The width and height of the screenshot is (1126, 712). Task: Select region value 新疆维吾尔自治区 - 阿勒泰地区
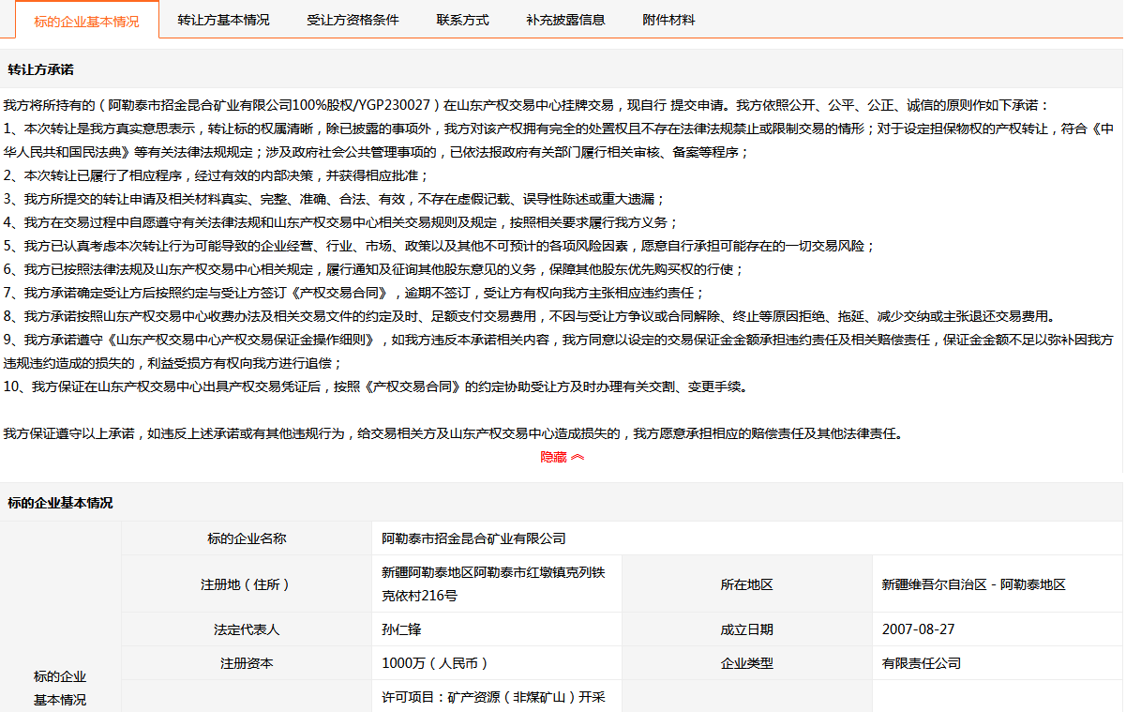click(x=974, y=584)
